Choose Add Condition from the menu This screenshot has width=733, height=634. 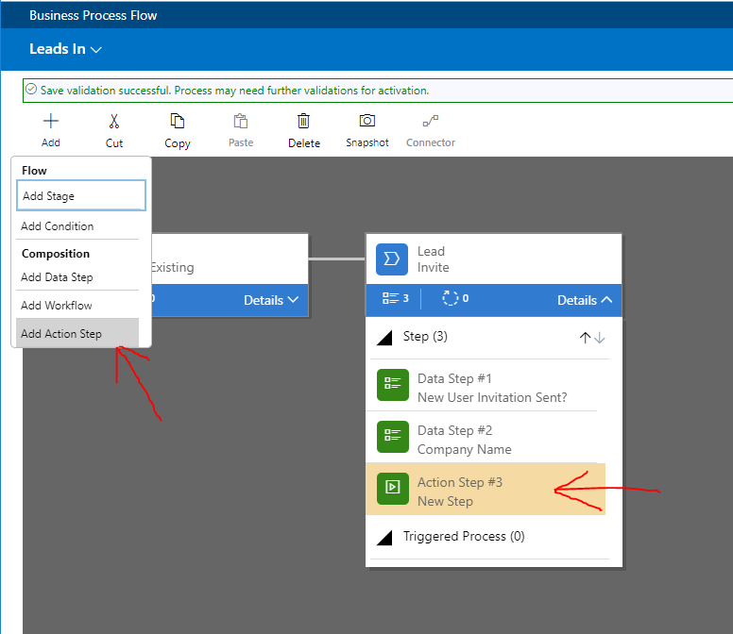[x=58, y=226]
